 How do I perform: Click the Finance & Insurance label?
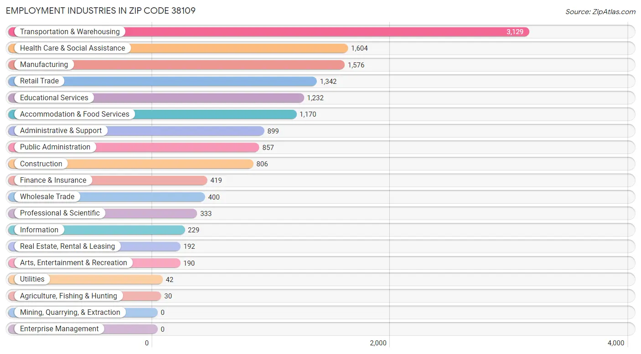click(x=53, y=180)
